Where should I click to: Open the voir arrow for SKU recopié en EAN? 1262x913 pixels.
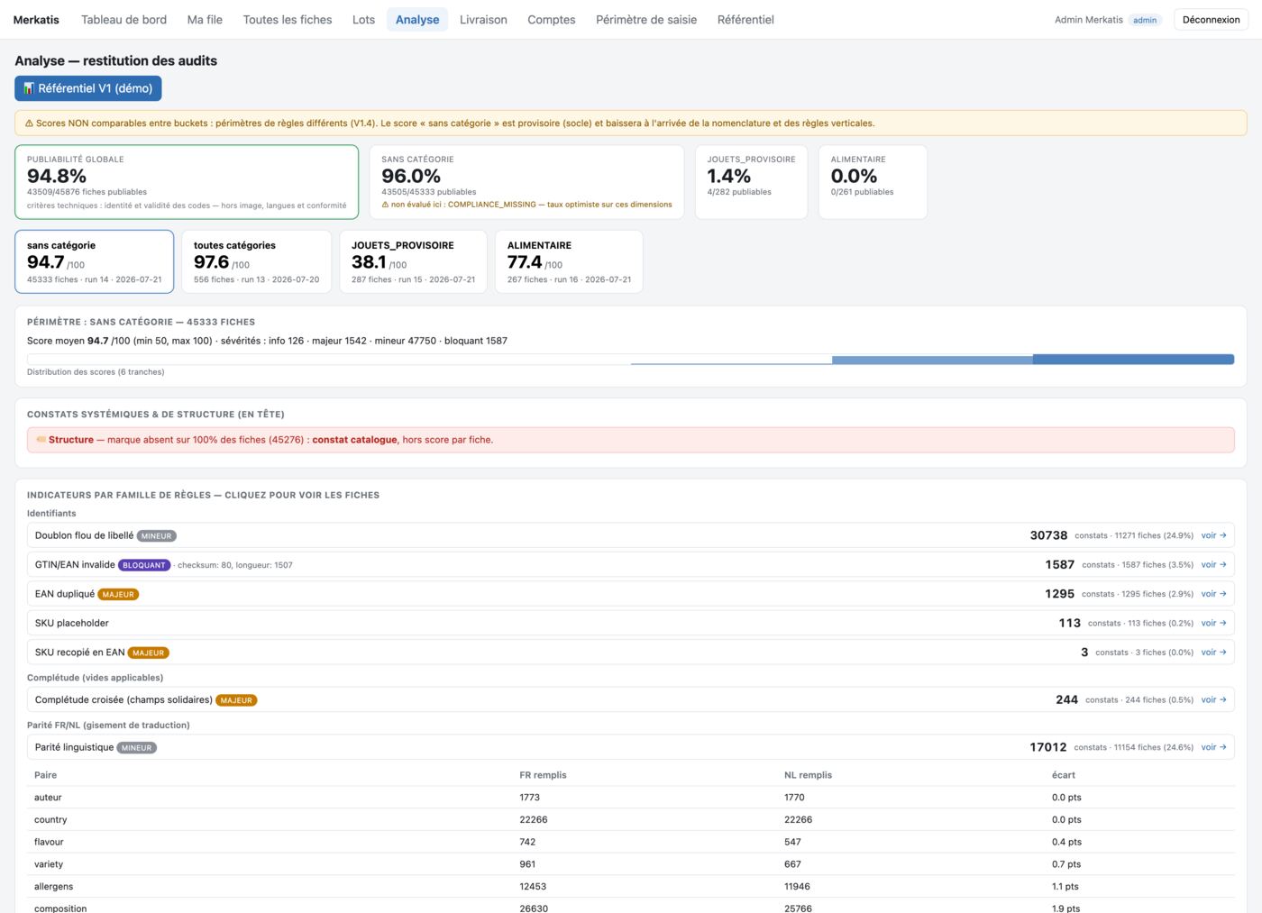(x=1213, y=653)
